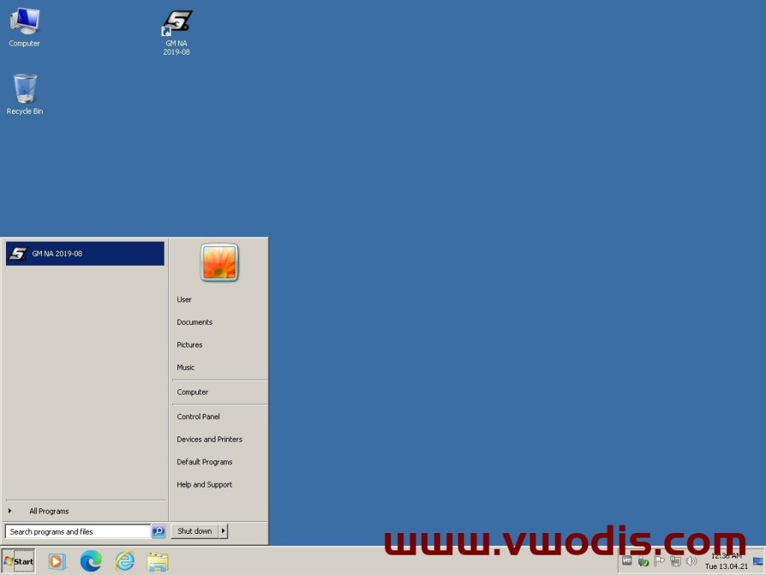Open Documents from the Start menu
This screenshot has height=575, width=766.
pyautogui.click(x=194, y=322)
